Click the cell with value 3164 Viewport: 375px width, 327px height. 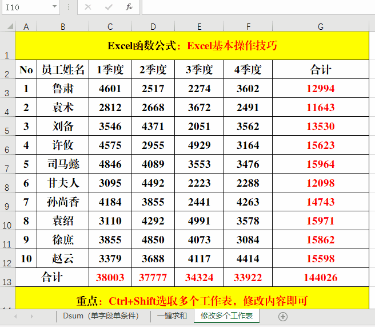(x=248, y=145)
